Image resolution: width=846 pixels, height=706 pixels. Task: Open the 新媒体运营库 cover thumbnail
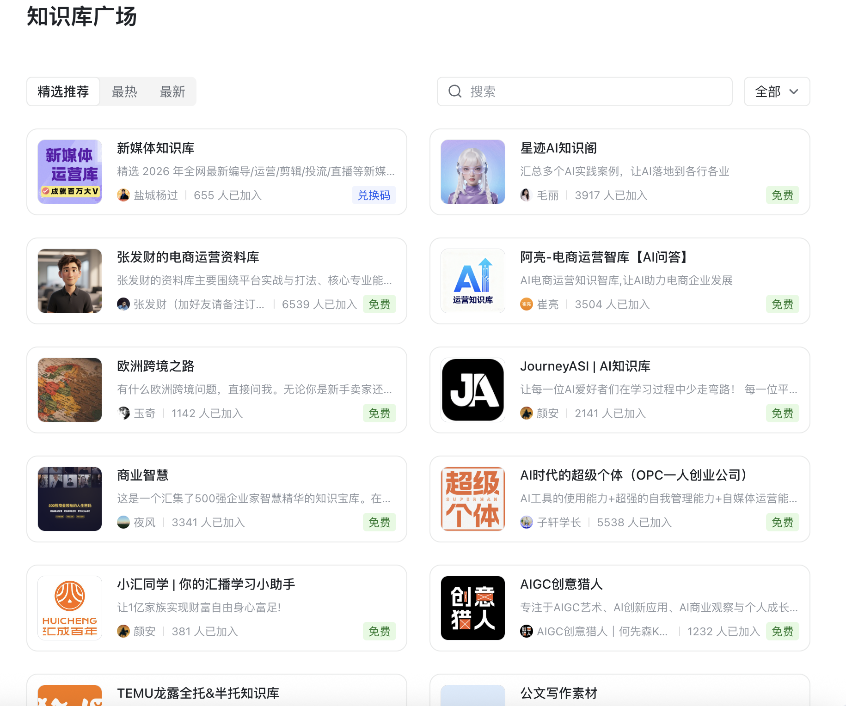tap(70, 172)
